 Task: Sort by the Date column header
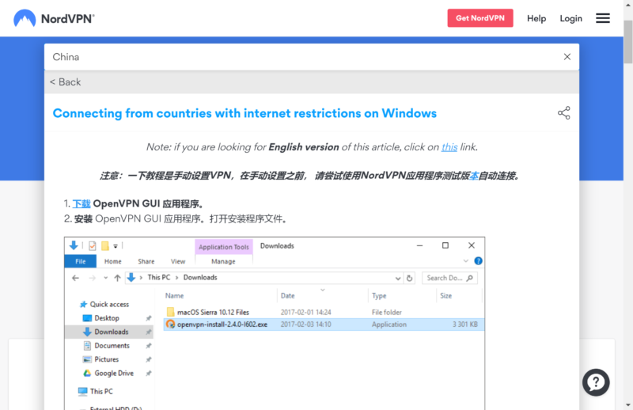[x=287, y=296]
